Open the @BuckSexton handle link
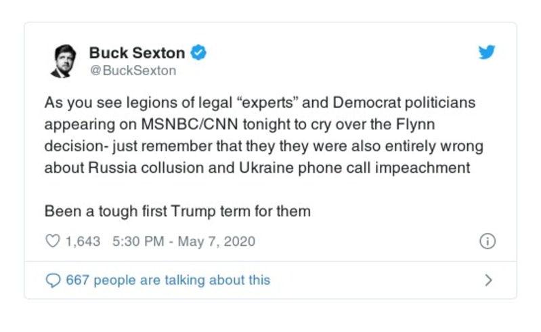The image size is (541, 332). tap(132, 70)
